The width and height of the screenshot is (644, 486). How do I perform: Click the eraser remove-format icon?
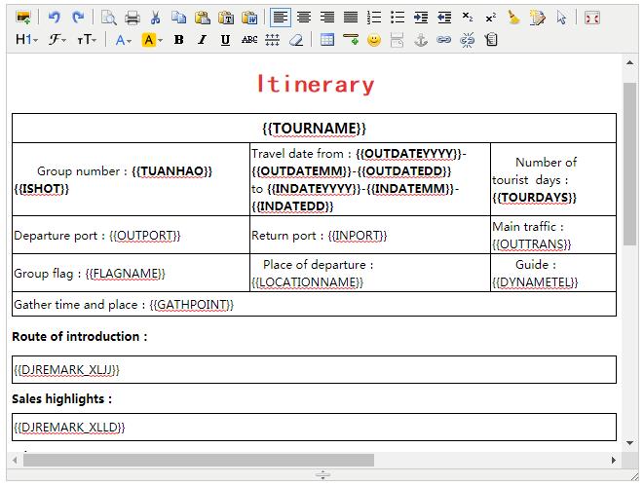tap(296, 40)
